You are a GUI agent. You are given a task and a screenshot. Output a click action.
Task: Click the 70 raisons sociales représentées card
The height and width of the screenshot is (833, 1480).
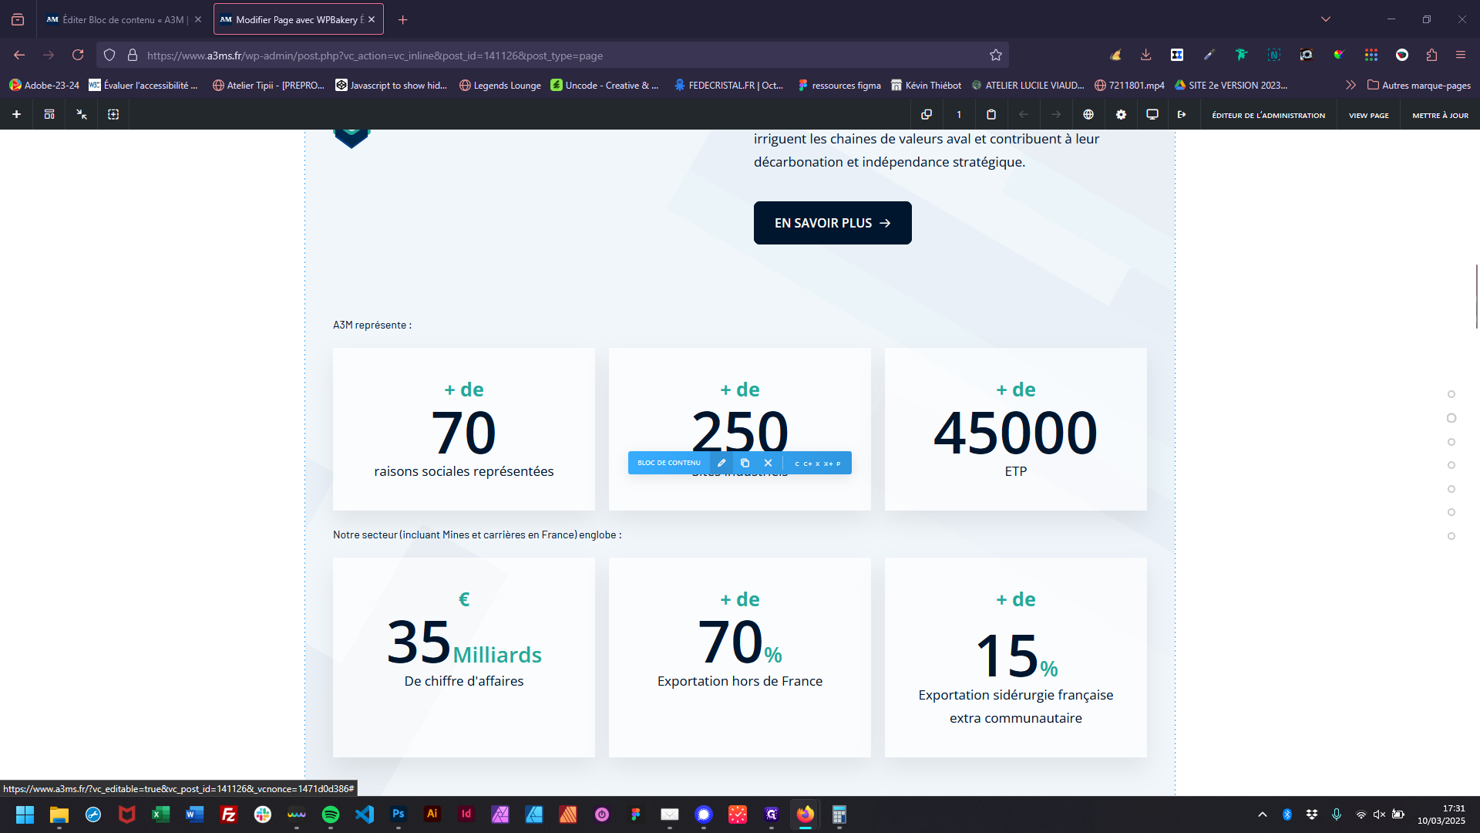pyautogui.click(x=464, y=429)
